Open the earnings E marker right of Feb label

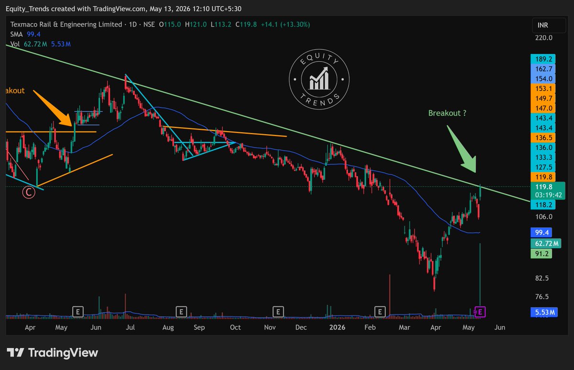[x=380, y=312]
